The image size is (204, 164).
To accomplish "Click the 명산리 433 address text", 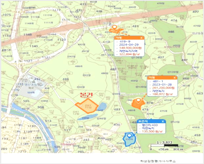I will tap(150, 125).
